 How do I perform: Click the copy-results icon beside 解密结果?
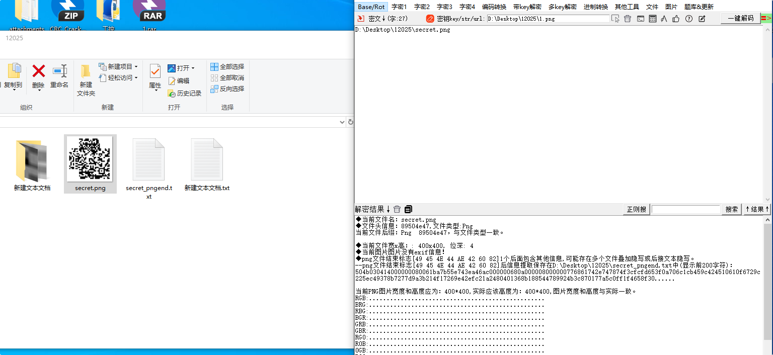coord(408,209)
